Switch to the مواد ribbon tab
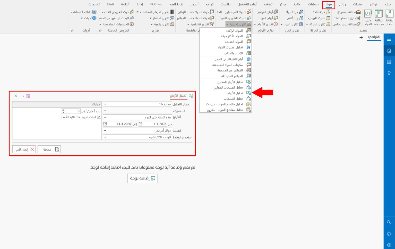 click(x=329, y=4)
